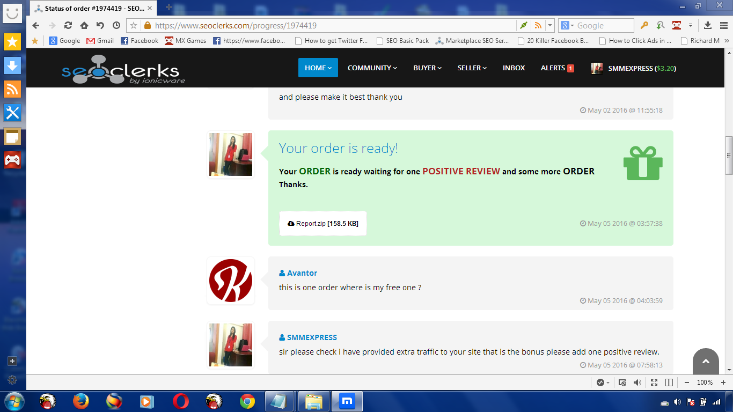Click the vertical page scrollbar thumb

click(729, 156)
